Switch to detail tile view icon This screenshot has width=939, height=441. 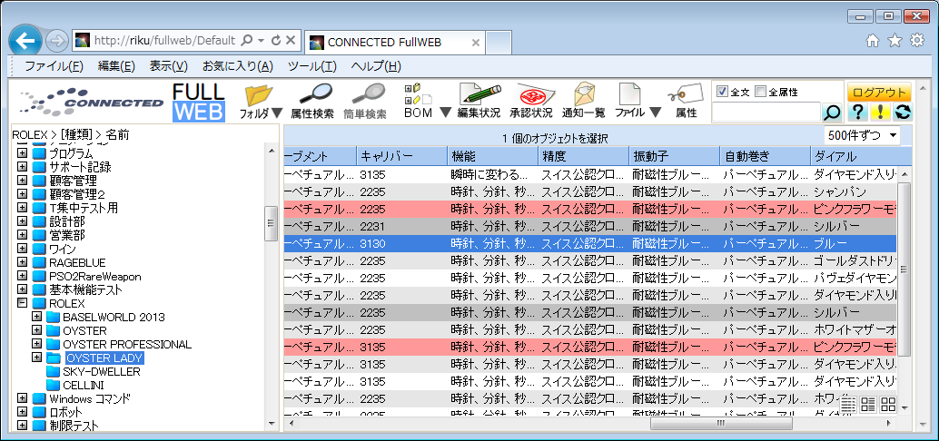click(x=868, y=405)
